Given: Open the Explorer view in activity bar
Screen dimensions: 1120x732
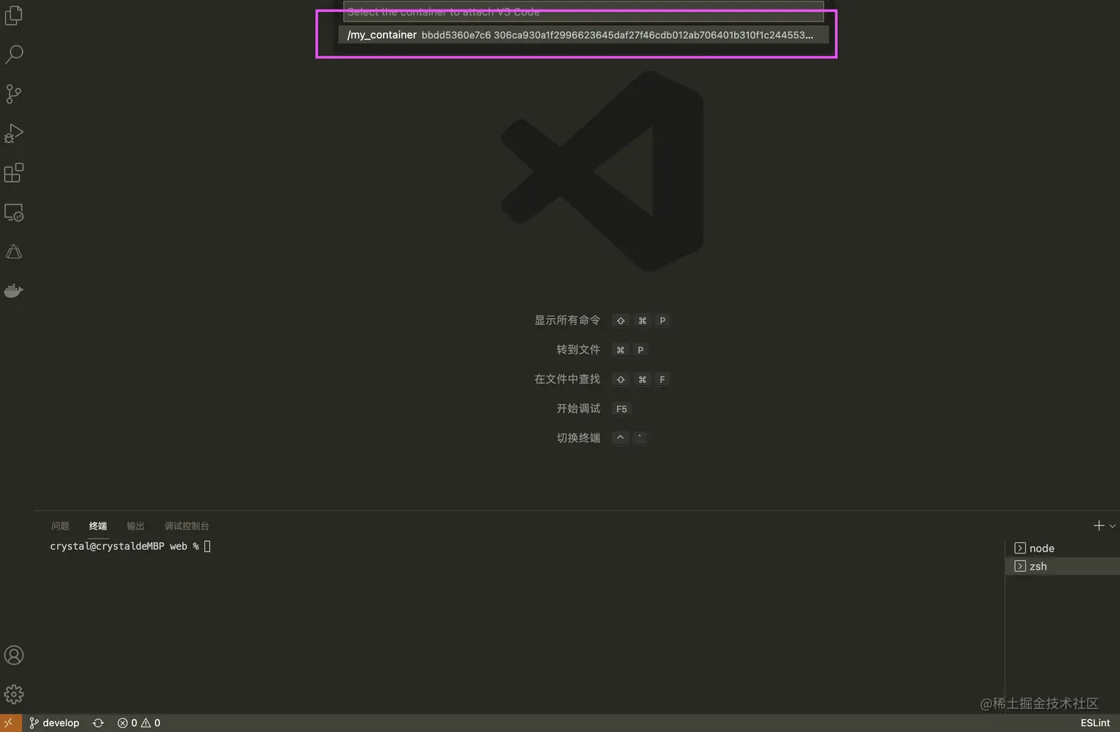Looking at the screenshot, I should coord(13,16).
